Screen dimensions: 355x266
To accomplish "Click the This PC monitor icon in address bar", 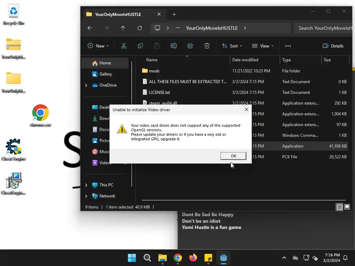I will (x=157, y=28).
